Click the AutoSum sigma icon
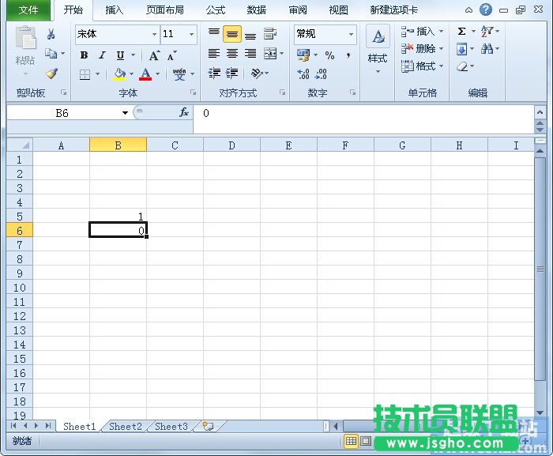The height and width of the screenshot is (456, 553). 461,32
